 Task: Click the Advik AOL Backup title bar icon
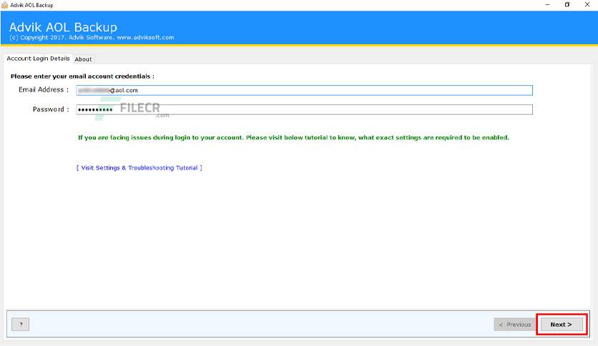pyautogui.click(x=4, y=5)
